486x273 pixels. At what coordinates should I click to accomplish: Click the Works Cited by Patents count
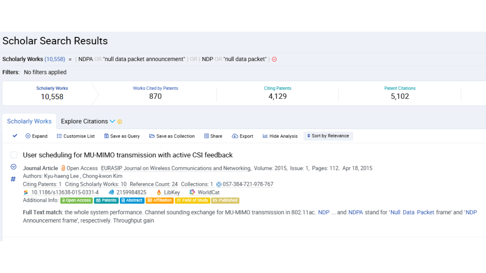(155, 96)
